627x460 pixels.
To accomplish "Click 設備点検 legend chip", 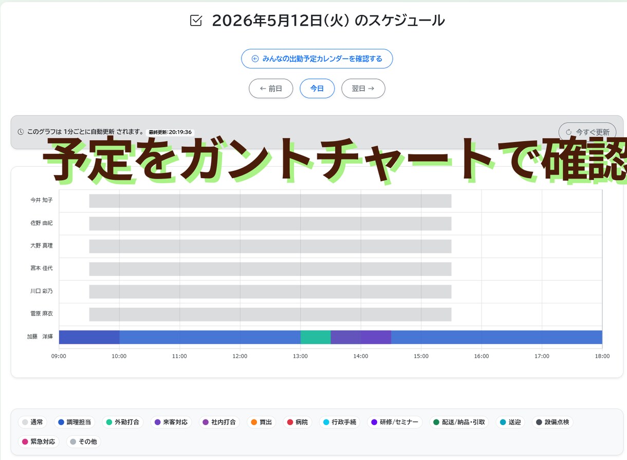I will [x=552, y=422].
